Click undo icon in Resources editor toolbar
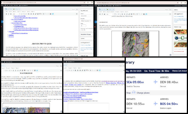This screenshot has height=114, width=188. pos(93,70)
